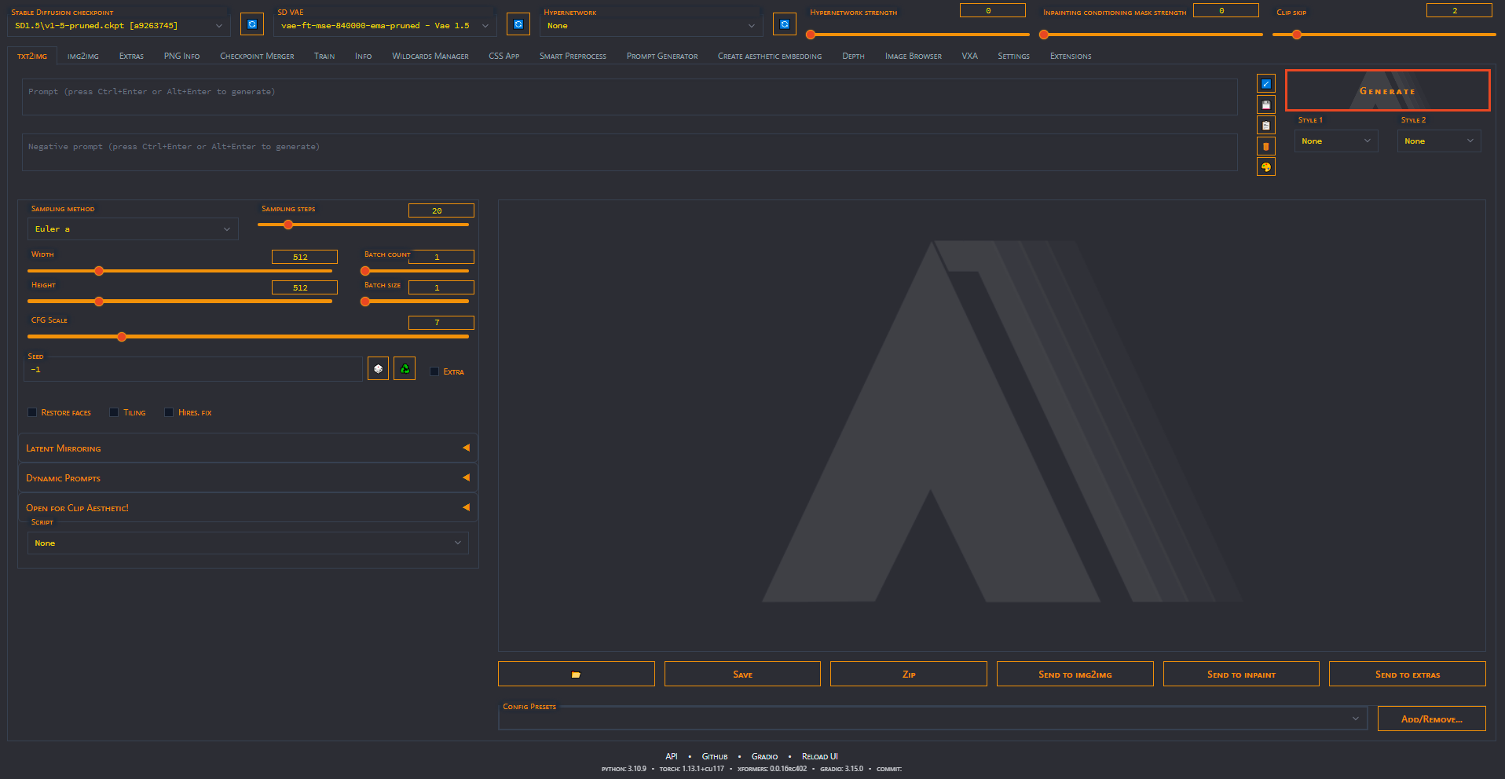The height and width of the screenshot is (779, 1505).
Task: Open the PNG Info tab
Action: pyautogui.click(x=181, y=57)
